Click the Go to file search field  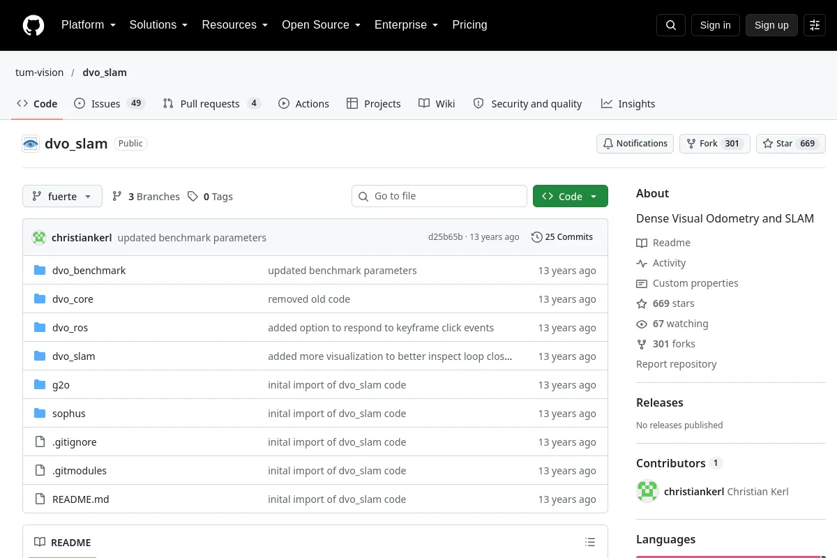tap(439, 196)
